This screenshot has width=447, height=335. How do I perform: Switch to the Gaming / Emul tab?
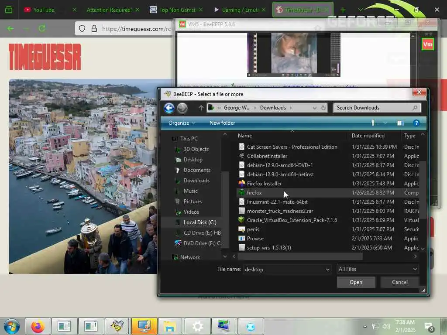point(240,10)
